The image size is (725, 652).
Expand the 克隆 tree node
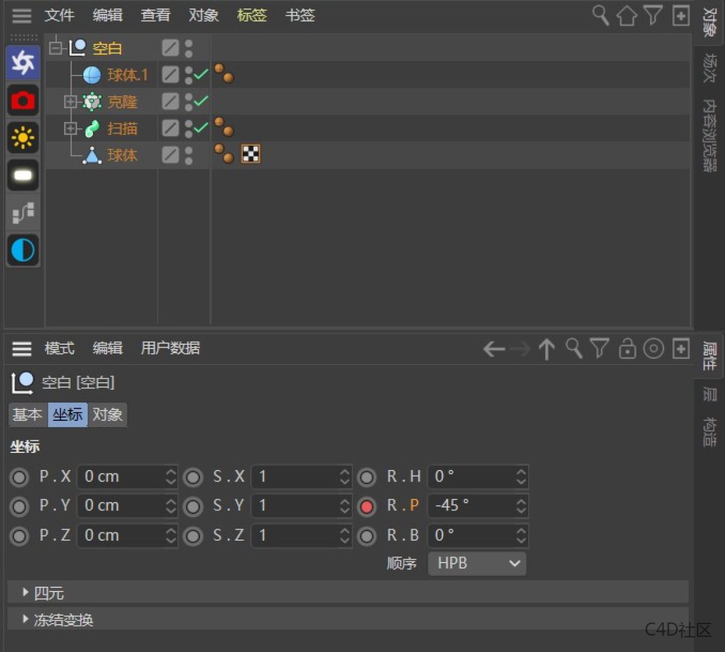tap(70, 102)
